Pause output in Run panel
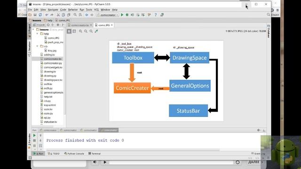The width and height of the screenshot is (301, 169). coord(34,146)
